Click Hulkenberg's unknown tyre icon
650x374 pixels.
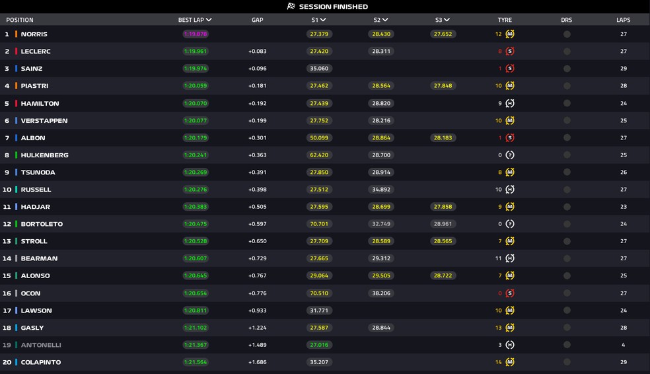click(510, 155)
